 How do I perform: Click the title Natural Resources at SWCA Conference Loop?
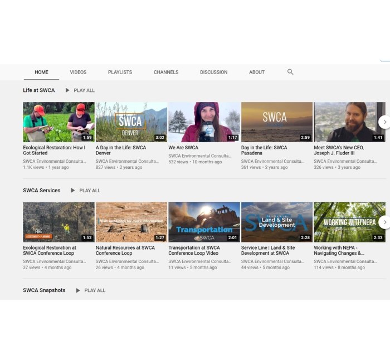tap(125, 250)
